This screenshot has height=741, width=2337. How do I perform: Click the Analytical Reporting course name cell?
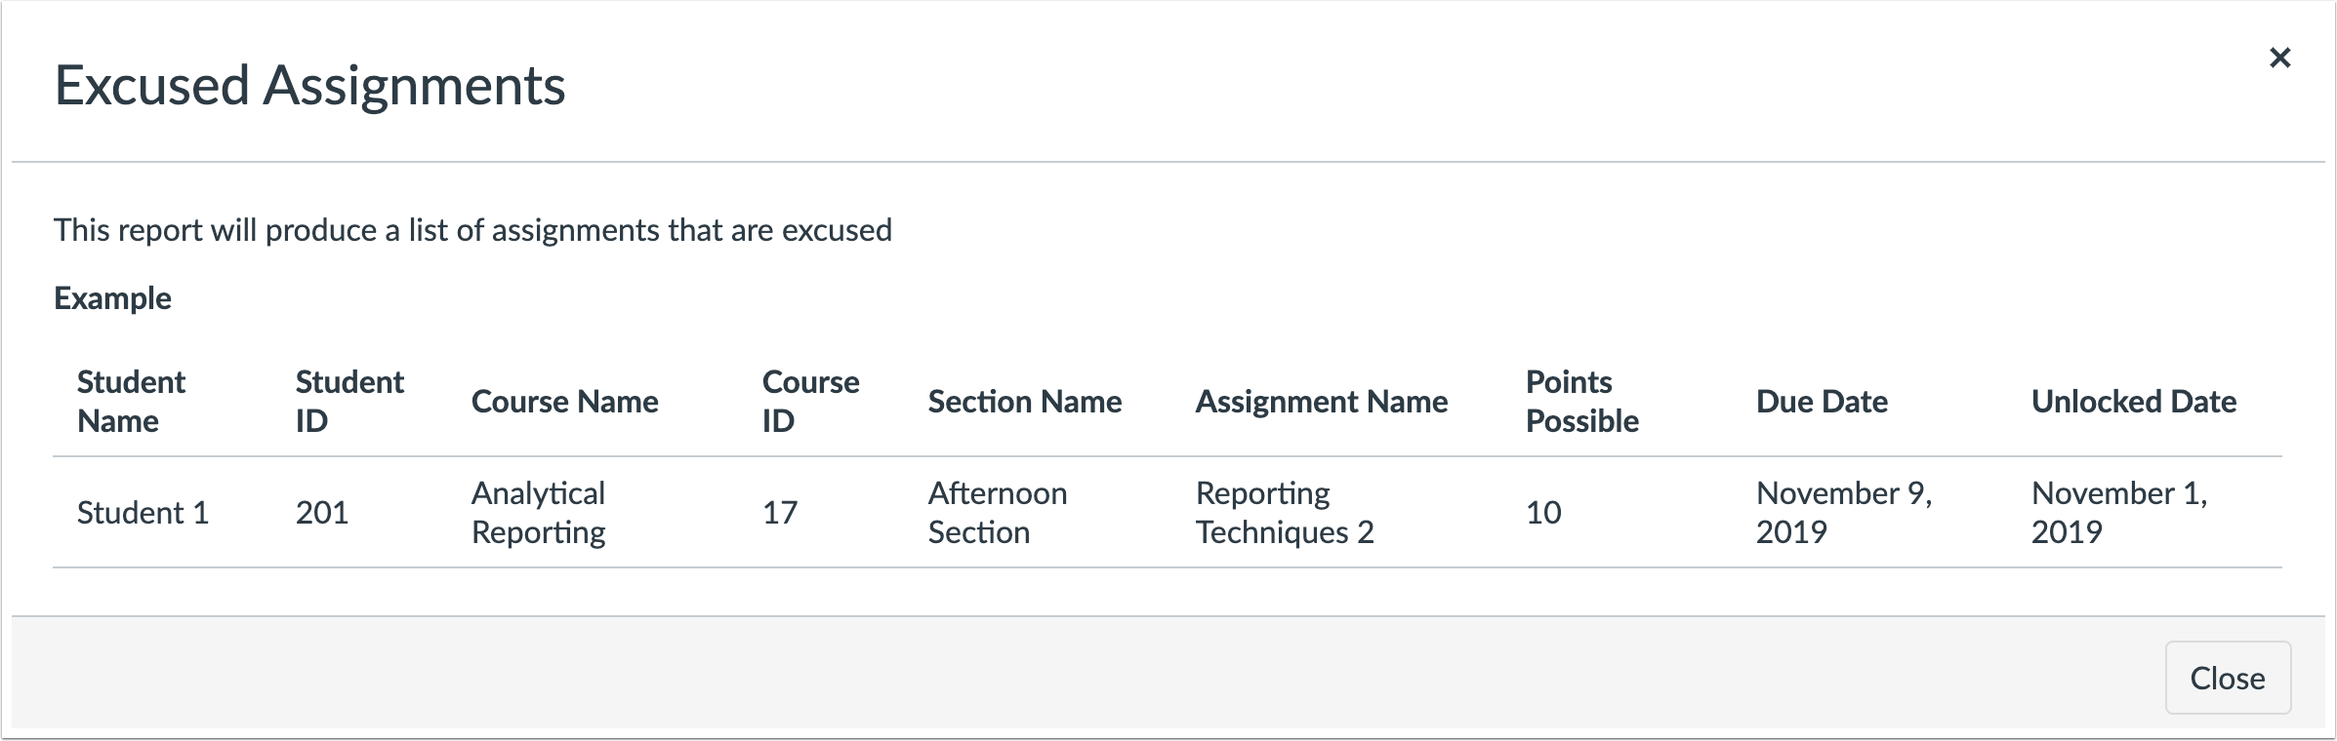coord(539,513)
